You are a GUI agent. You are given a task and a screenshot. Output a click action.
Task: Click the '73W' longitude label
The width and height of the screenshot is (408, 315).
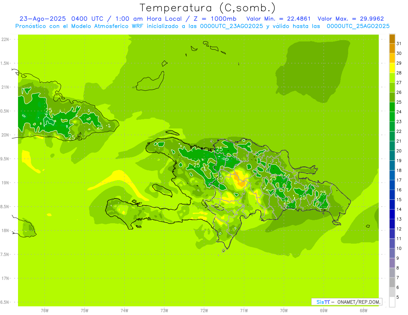pos(164,311)
